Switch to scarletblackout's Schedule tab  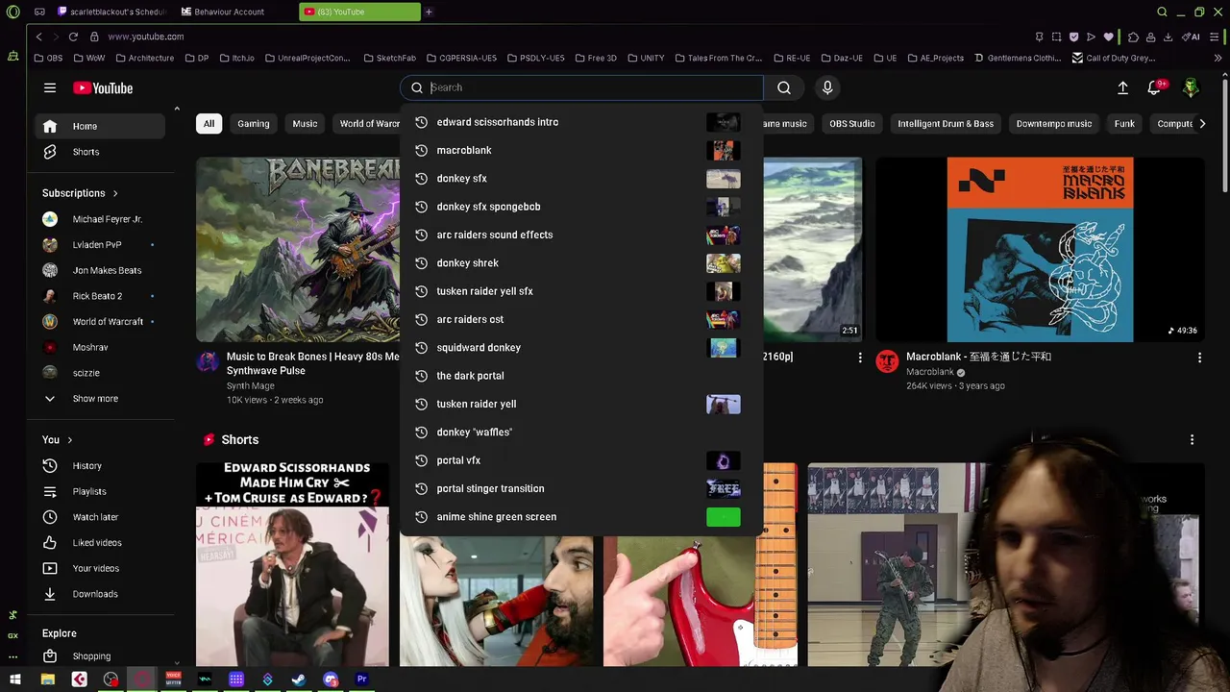pos(111,12)
